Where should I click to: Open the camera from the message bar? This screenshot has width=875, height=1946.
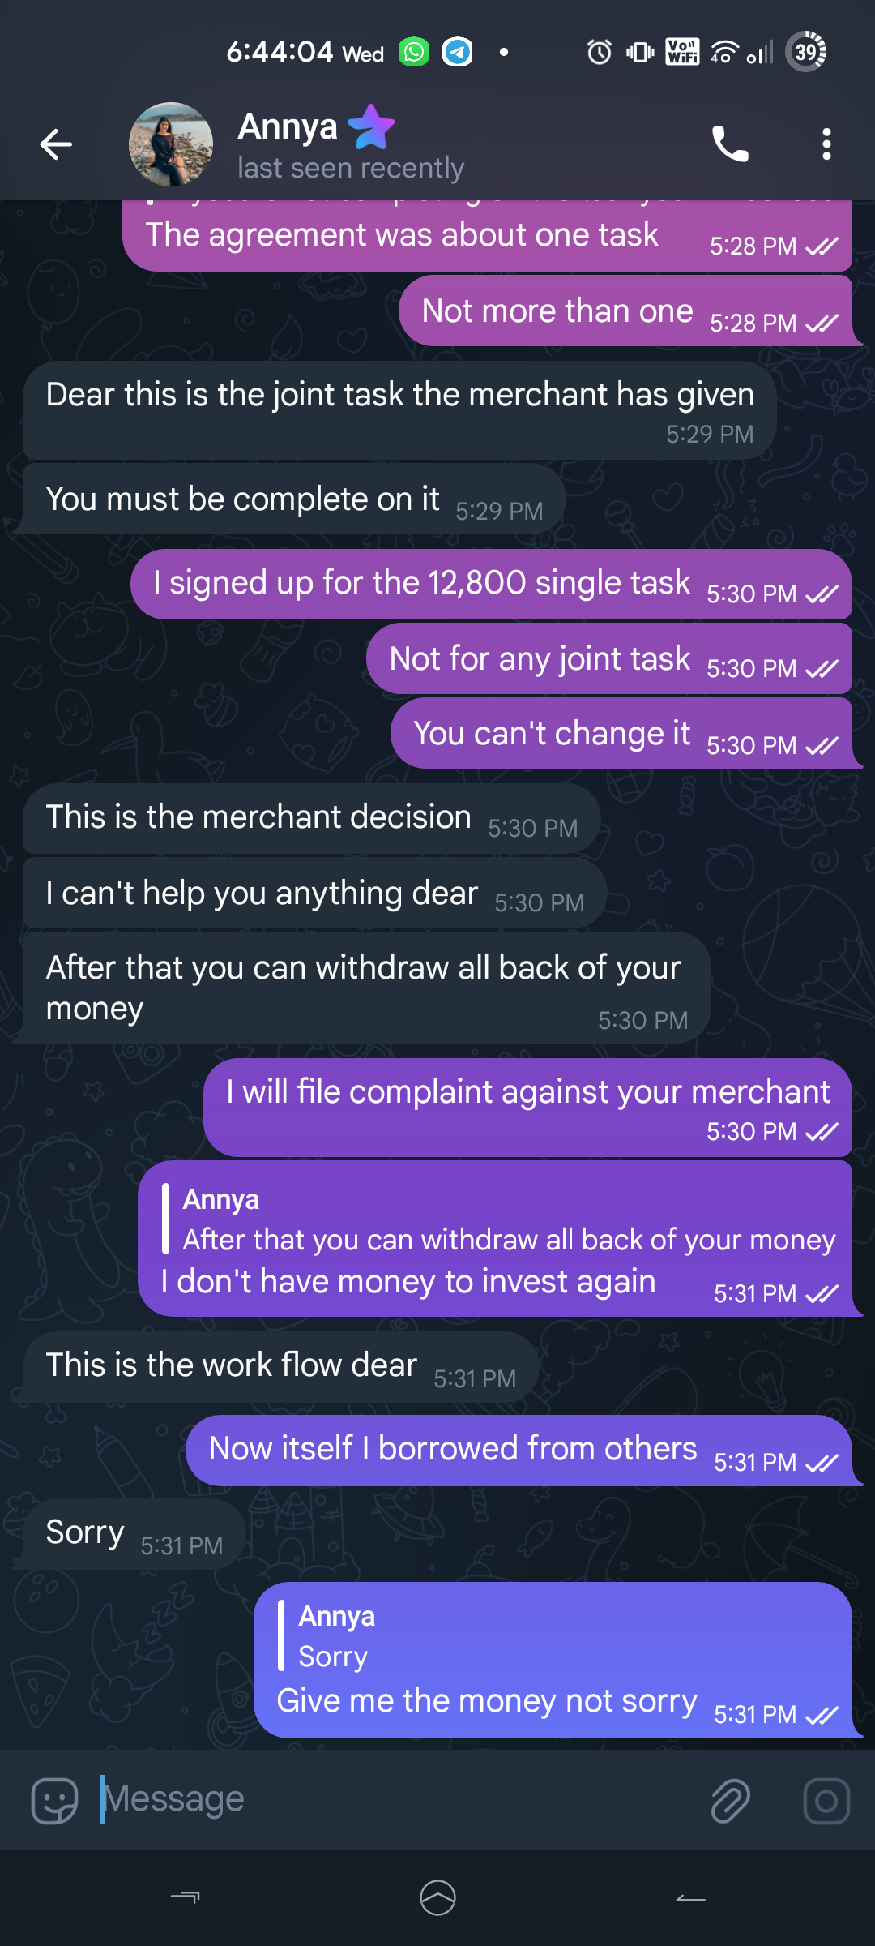tap(826, 1801)
